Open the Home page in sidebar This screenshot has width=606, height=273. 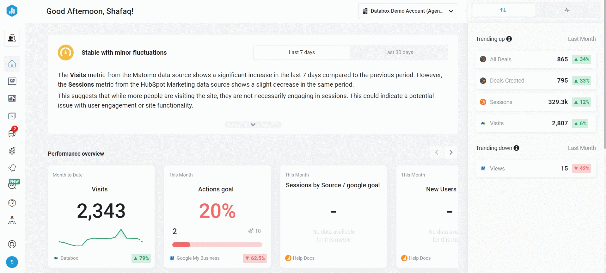click(12, 64)
